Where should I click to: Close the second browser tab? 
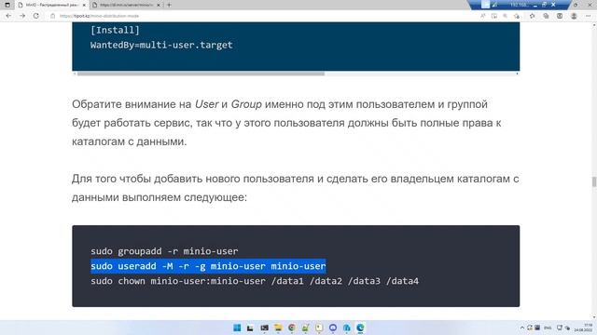159,5
